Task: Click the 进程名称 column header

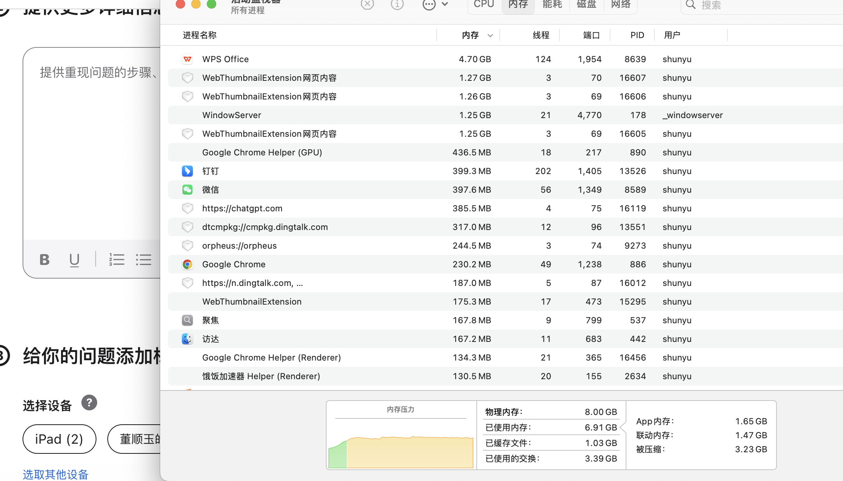Action: [x=200, y=35]
